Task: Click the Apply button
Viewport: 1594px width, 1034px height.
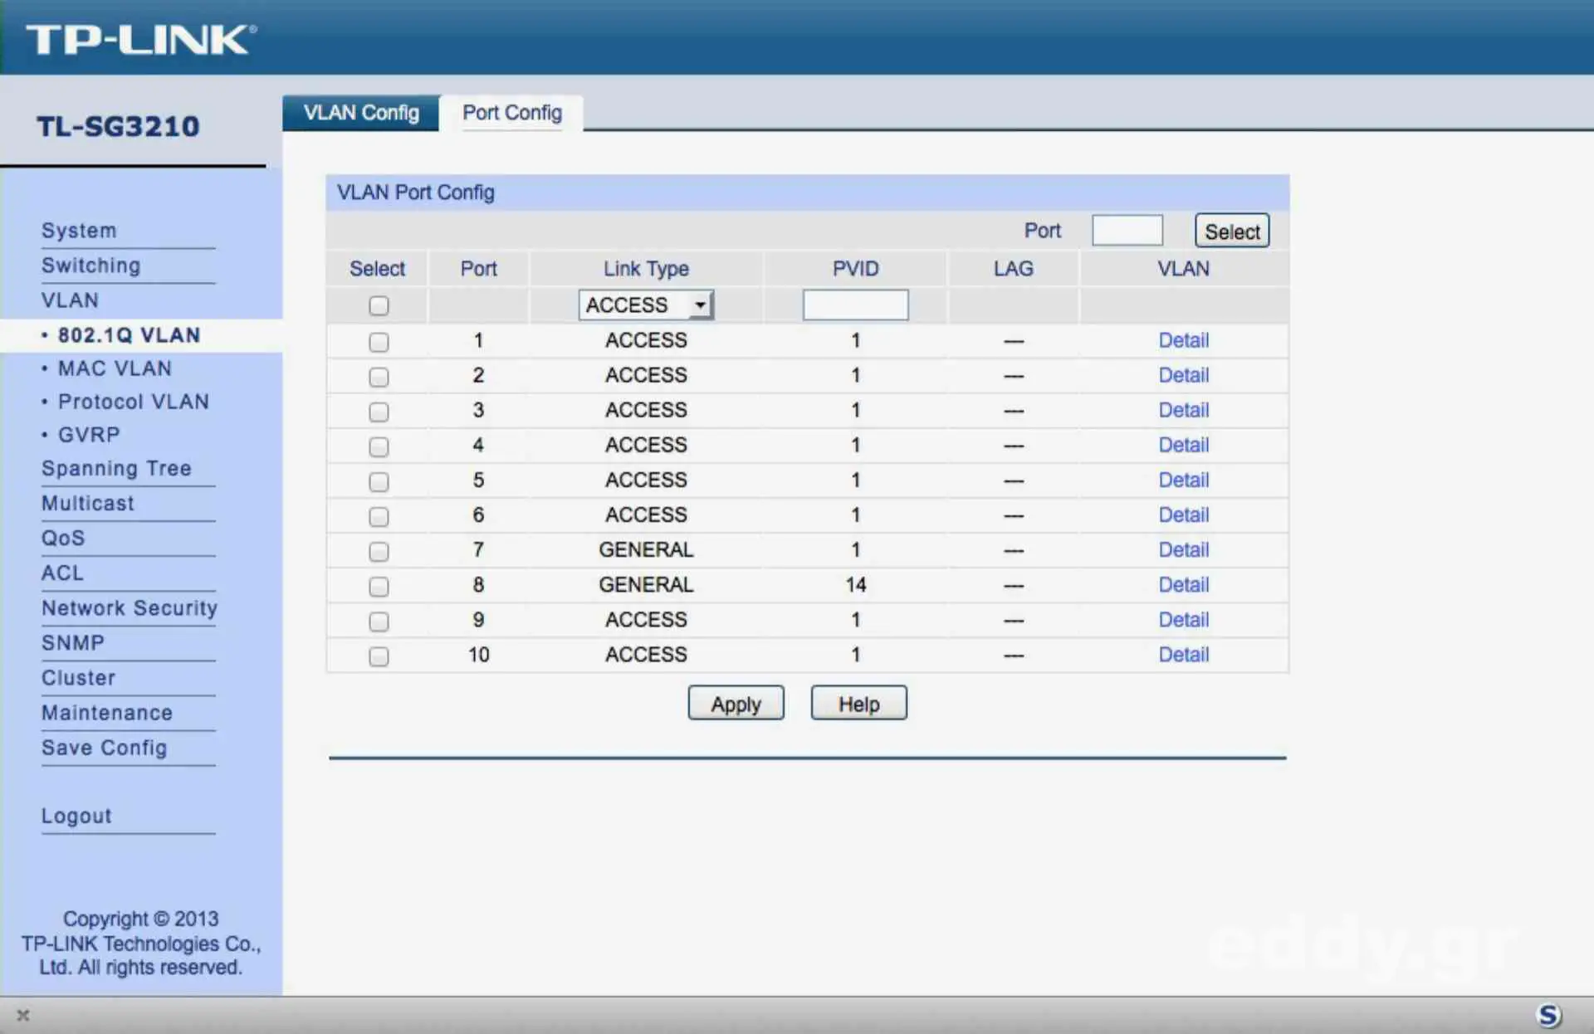Action: click(x=736, y=704)
